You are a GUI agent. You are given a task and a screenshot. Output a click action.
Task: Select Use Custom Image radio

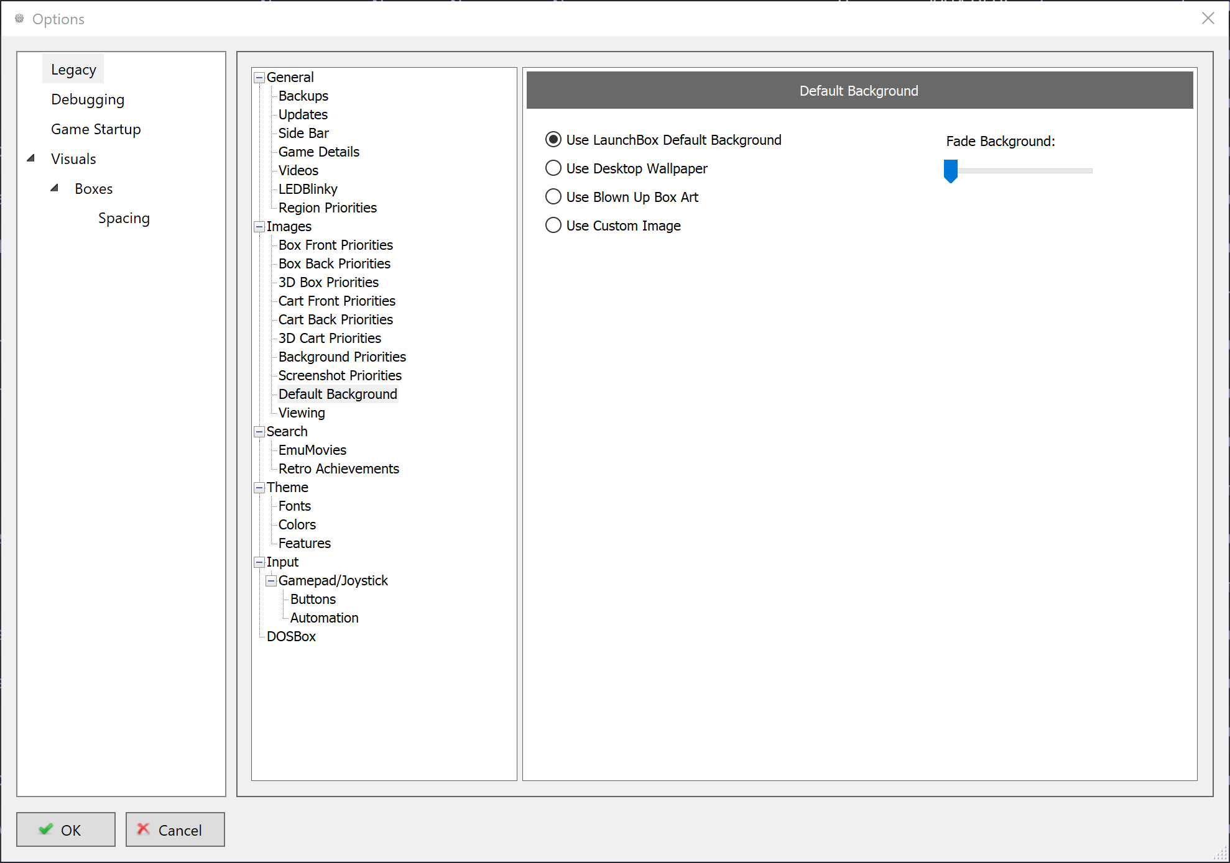tap(553, 226)
